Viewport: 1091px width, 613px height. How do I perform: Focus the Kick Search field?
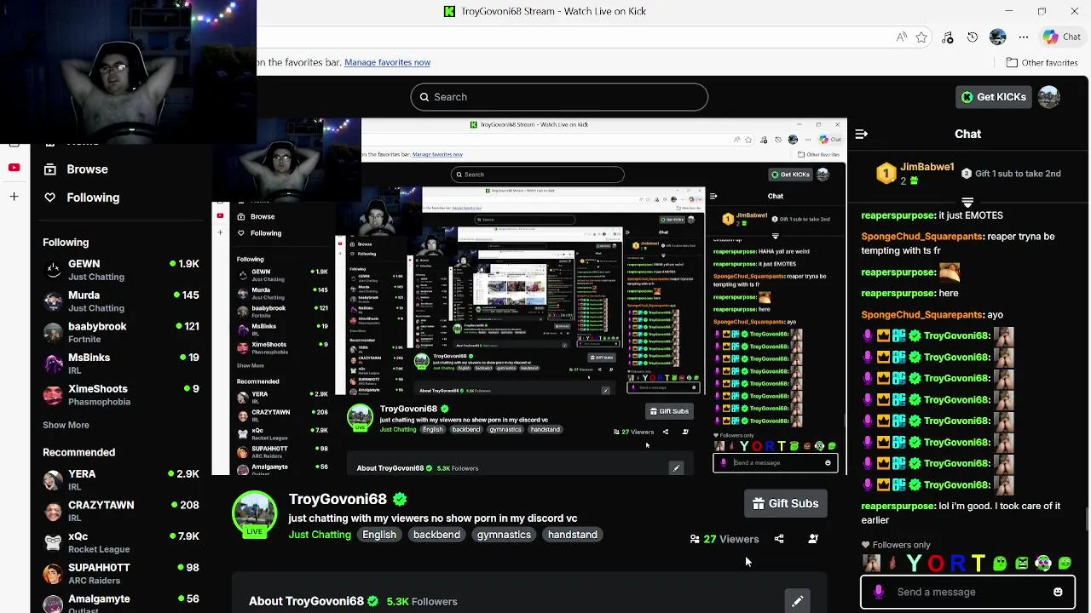click(x=559, y=97)
